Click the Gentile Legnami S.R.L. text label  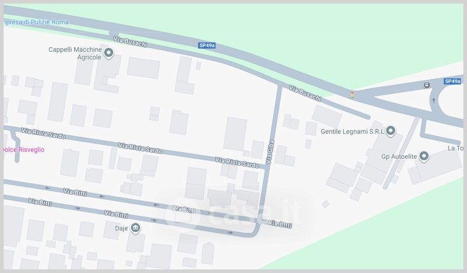tap(353, 132)
